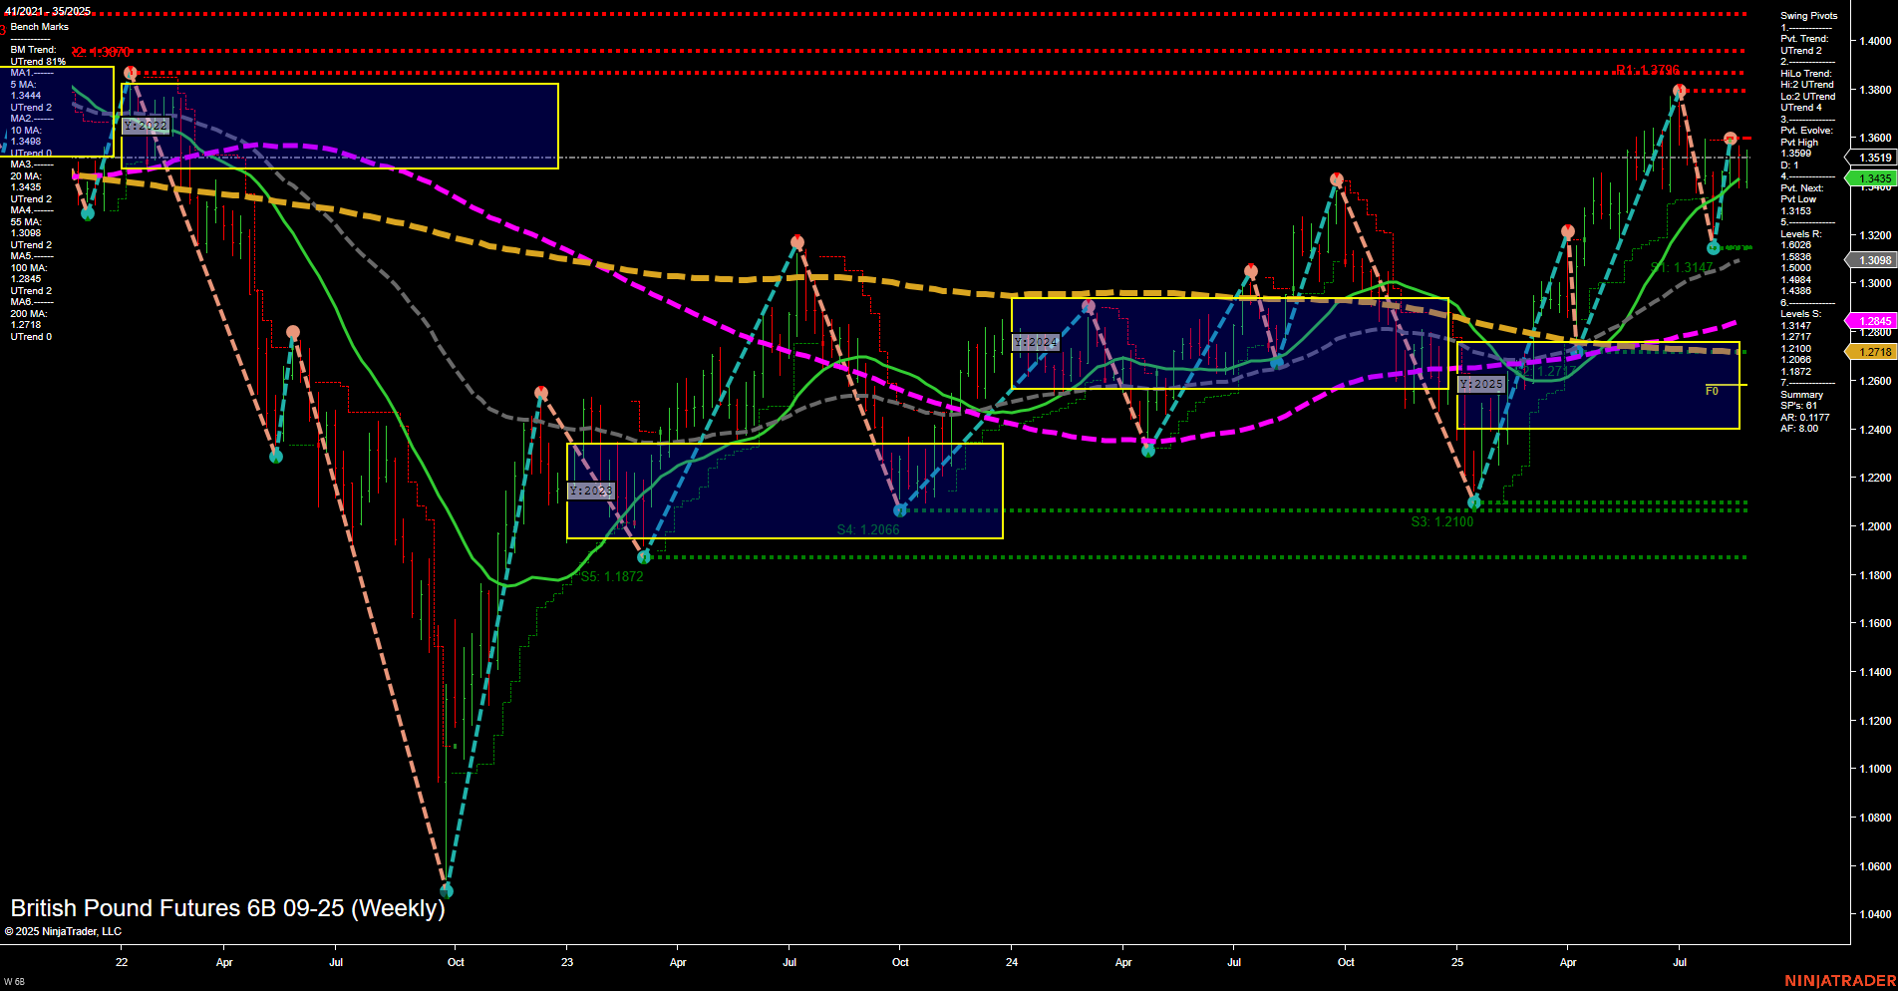This screenshot has height=991, width=1898.
Task: Click the orange pivot dot at the 1.3796 peak
Action: 1679,90
